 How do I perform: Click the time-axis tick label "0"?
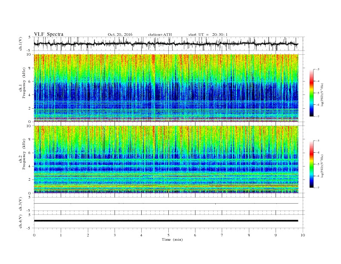(34, 235)
